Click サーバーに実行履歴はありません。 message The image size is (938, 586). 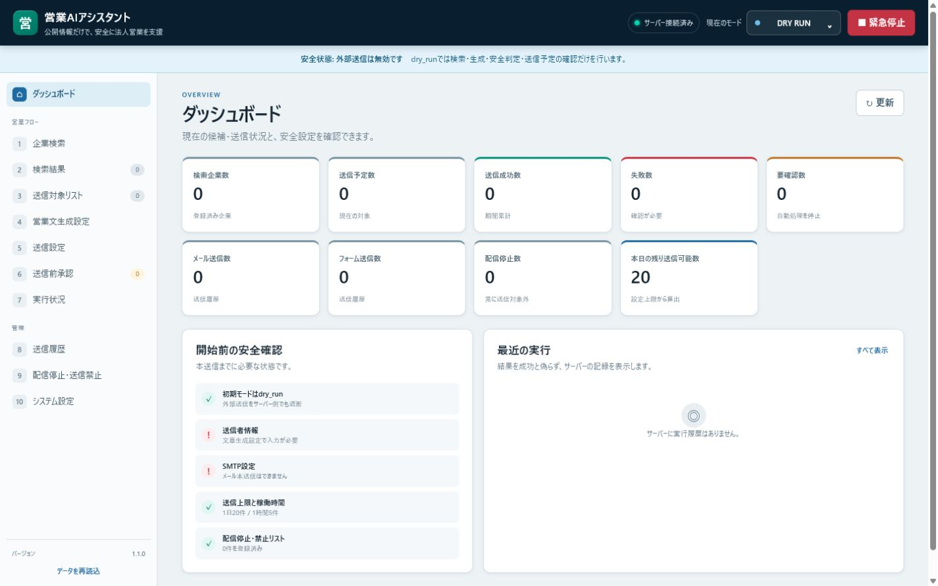[693, 434]
